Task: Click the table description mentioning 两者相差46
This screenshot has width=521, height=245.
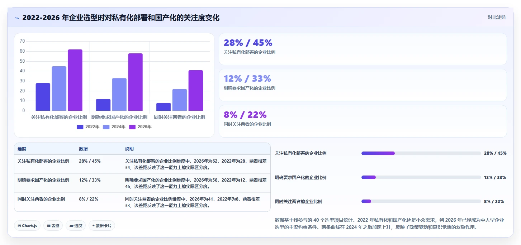Action: click(196, 183)
